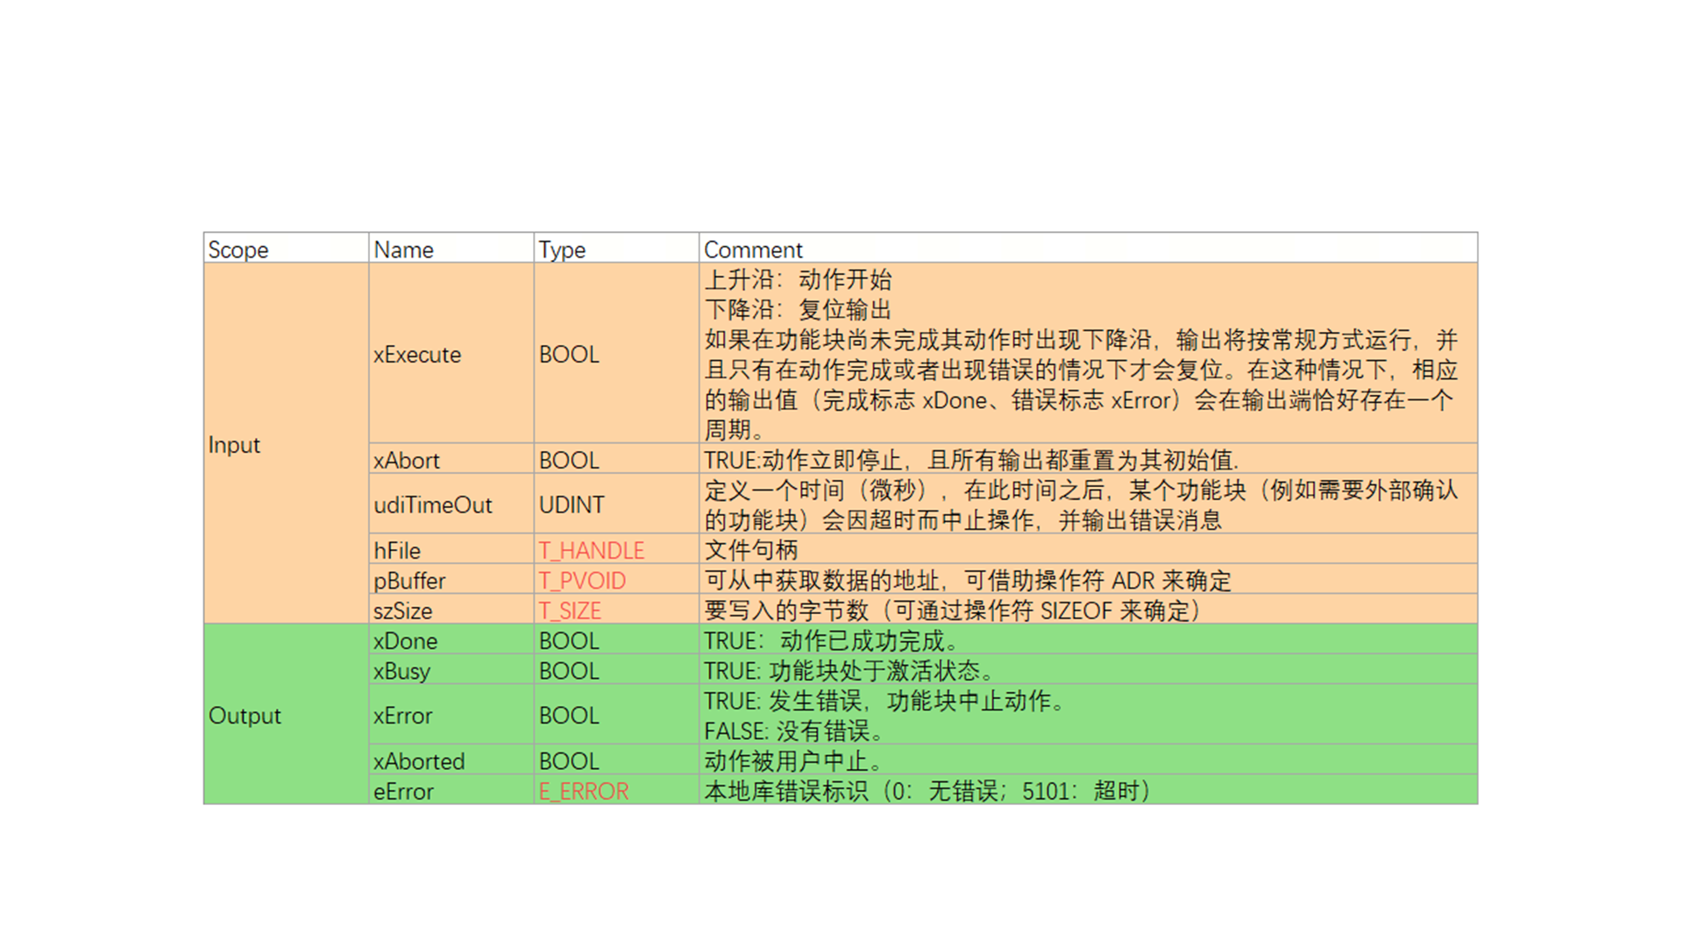This screenshot has width=1683, height=946.
Task: Click the Type column header
Action: (x=562, y=250)
